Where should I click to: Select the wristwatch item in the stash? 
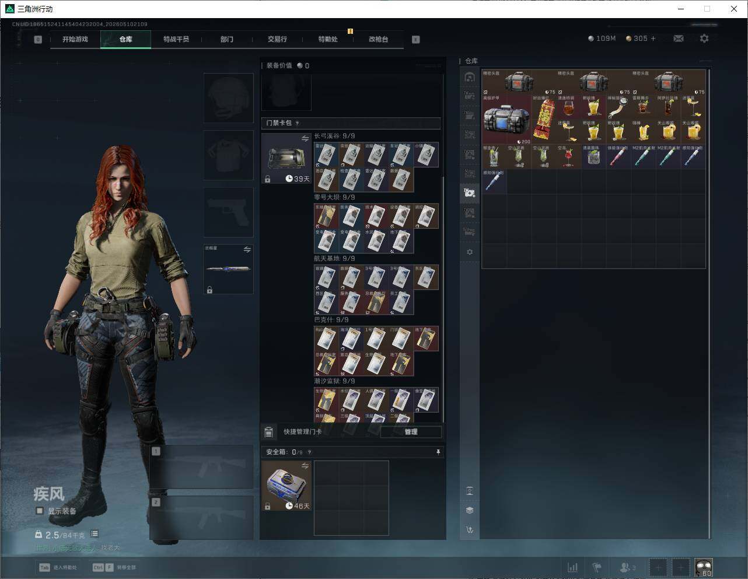tap(618, 108)
